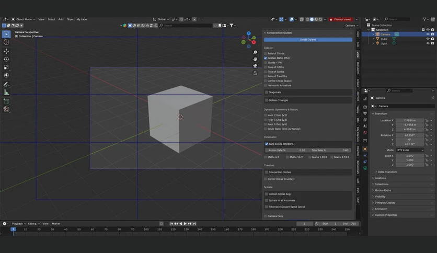Expand the Cube item in the outliner
Screen dimensions: 437x253
[x=373, y=39]
